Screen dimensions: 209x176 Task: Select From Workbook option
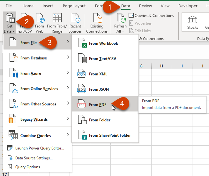[103, 43]
